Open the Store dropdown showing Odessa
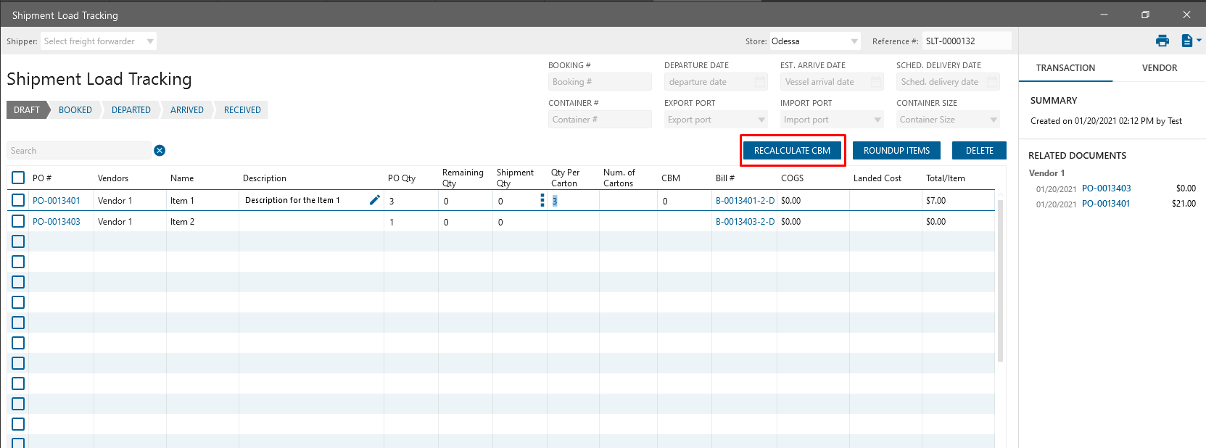1206x448 pixels. [x=854, y=41]
